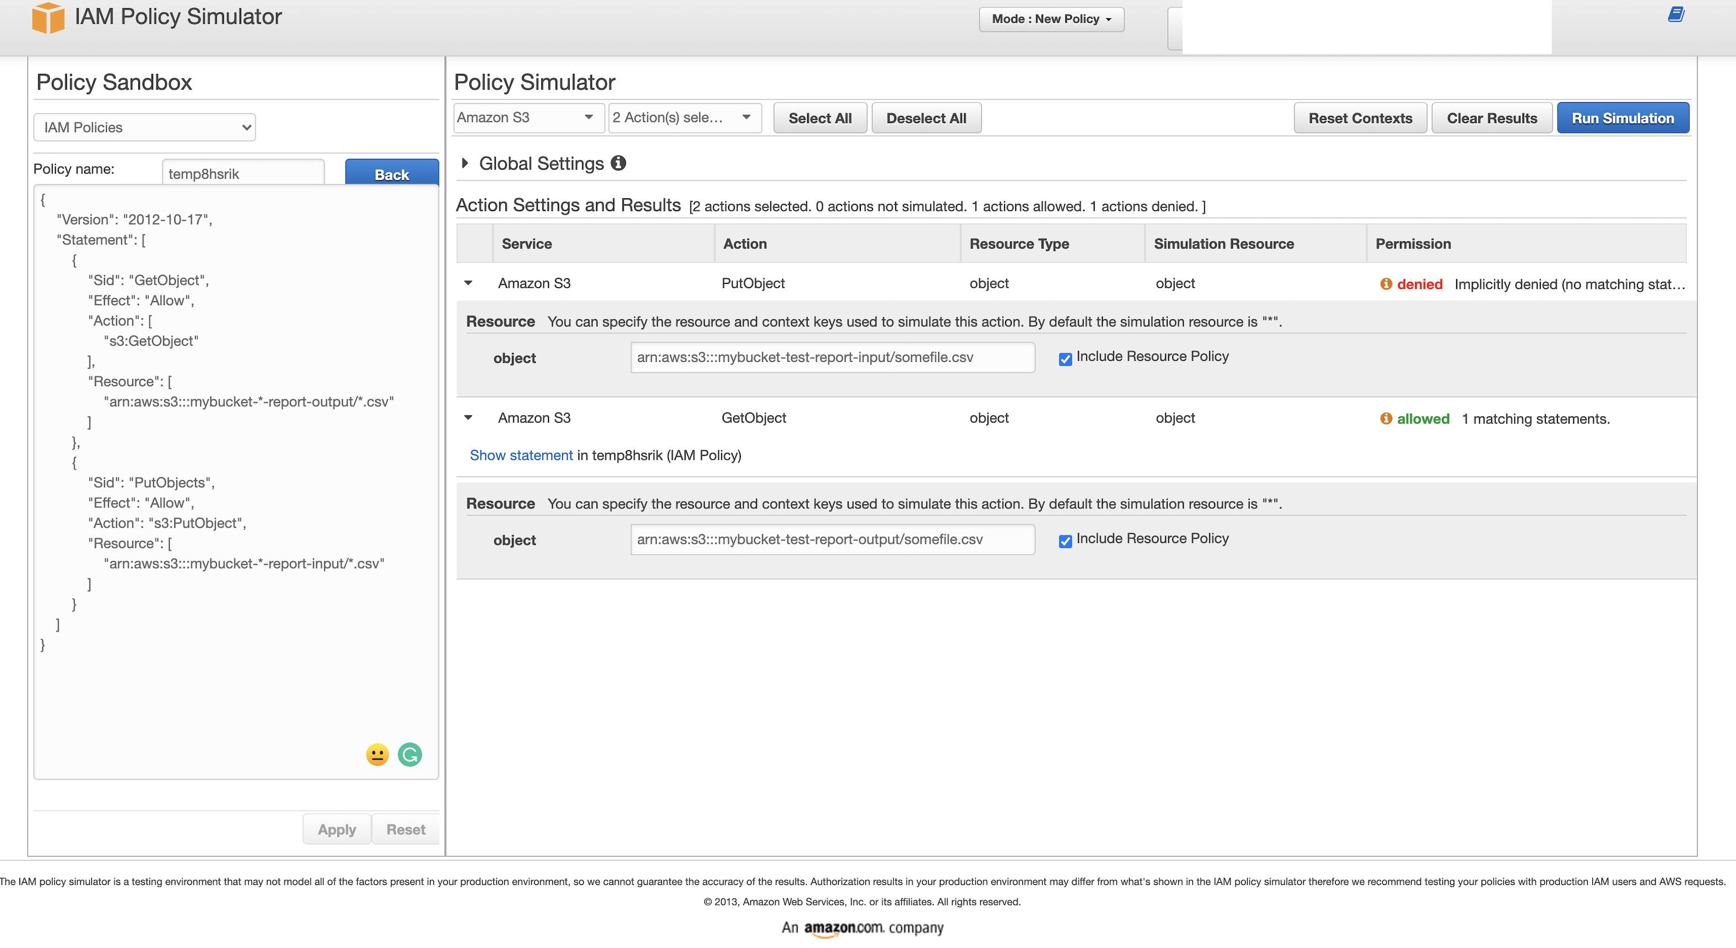The image size is (1736, 948).
Task: Click the "s3:GetObject" line in policy
Action: click(x=151, y=341)
